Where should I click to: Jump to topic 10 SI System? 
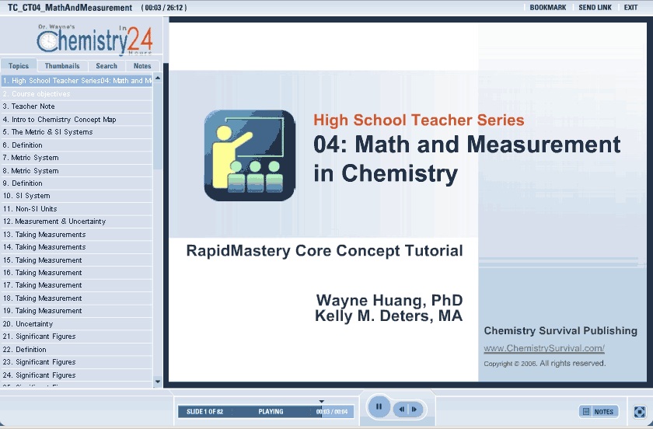[31, 196]
